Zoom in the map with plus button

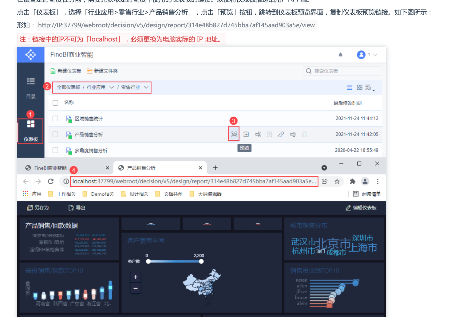[136, 277]
